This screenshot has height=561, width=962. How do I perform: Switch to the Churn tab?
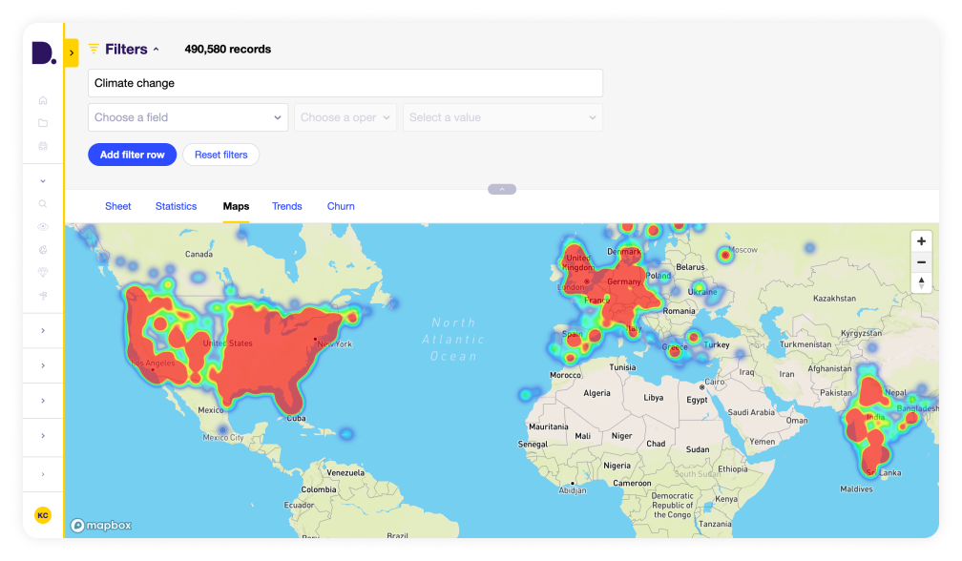[341, 206]
